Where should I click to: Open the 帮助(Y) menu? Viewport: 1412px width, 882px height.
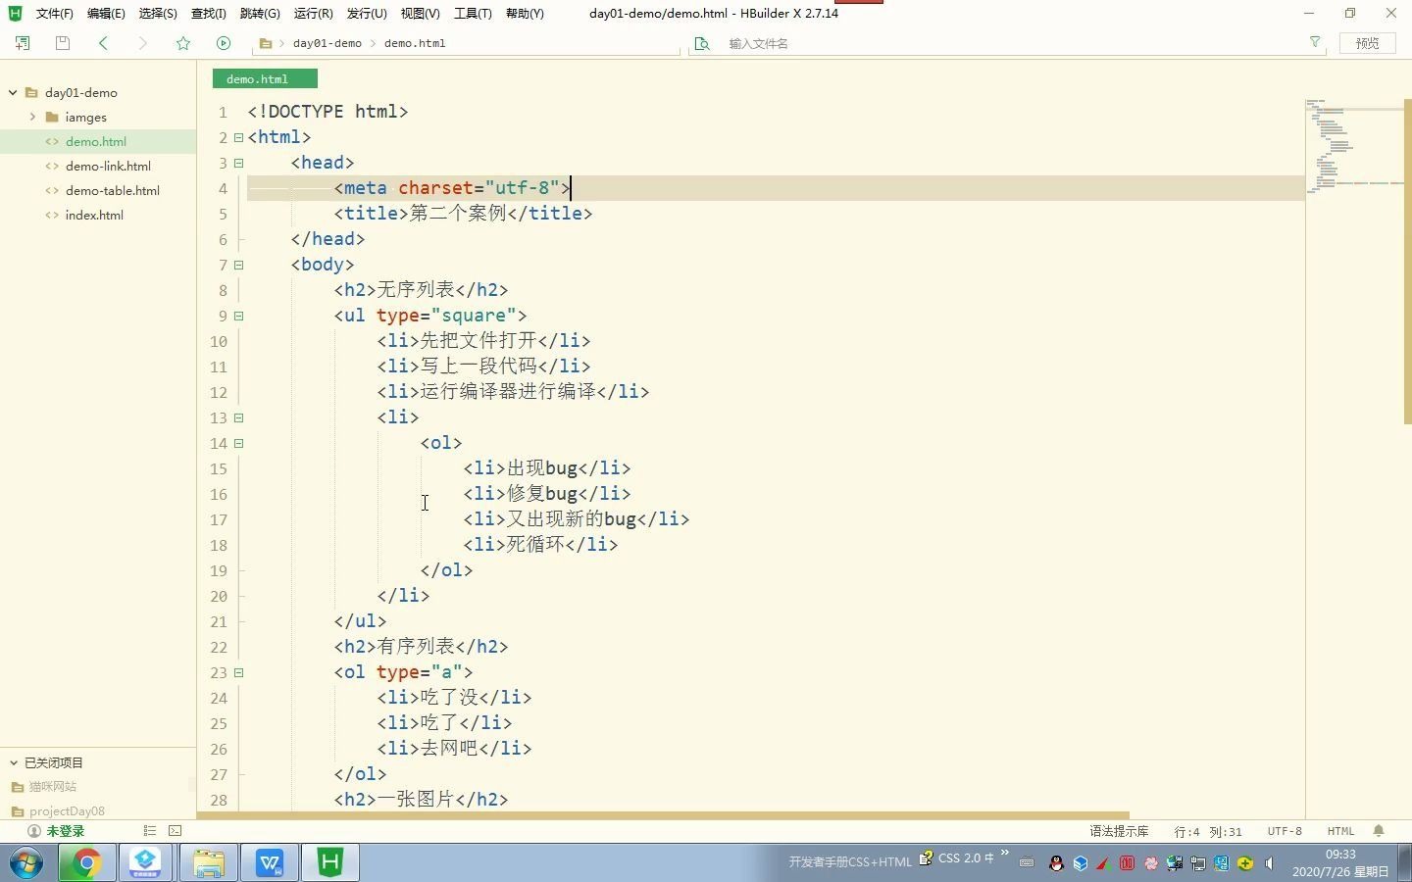[525, 14]
